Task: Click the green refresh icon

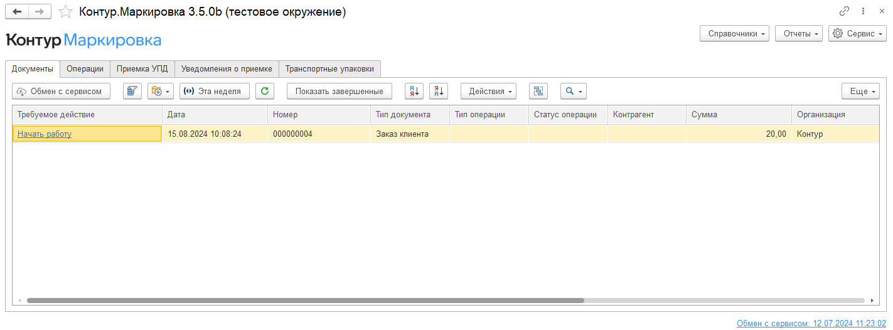Action: tap(265, 91)
